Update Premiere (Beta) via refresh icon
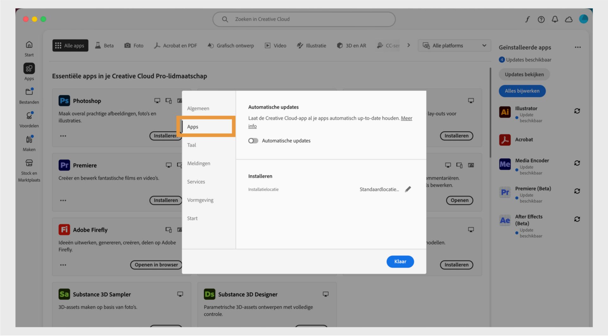This screenshot has width=608, height=336. (577, 191)
